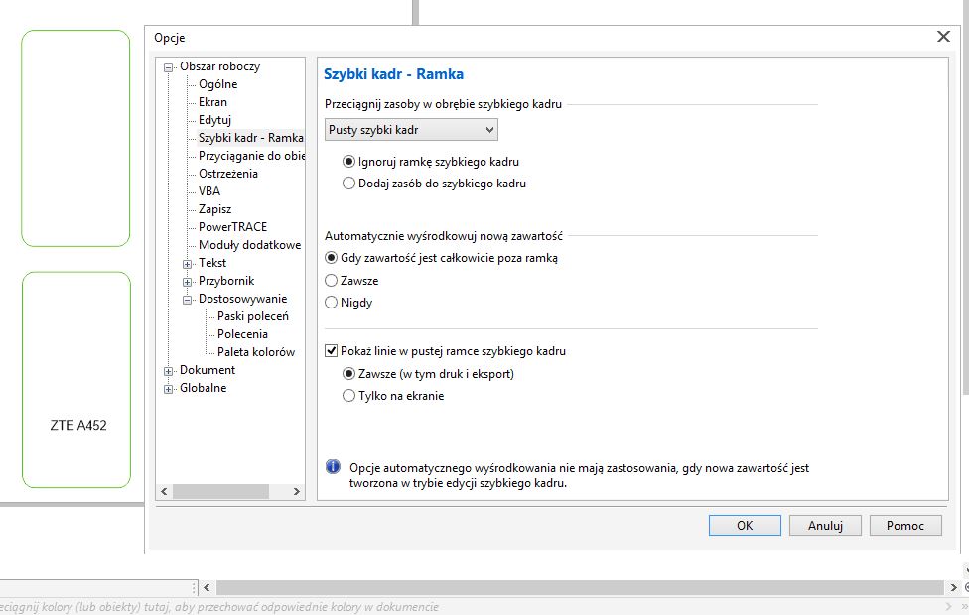Open the PowerTRACE settings page

coord(232,227)
